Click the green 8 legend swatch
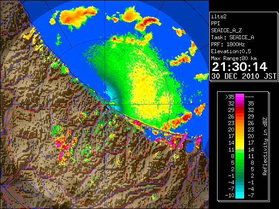The width and height of the screenshot is (279, 209). (x=240, y=156)
